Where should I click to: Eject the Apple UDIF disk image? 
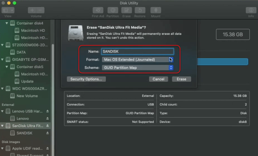pos(47,148)
